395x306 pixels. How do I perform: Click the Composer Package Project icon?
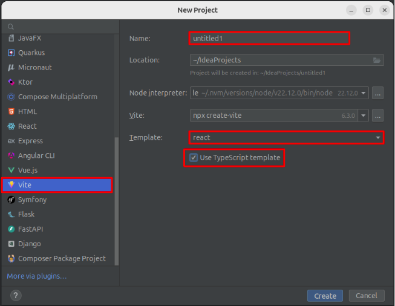pos(11,258)
